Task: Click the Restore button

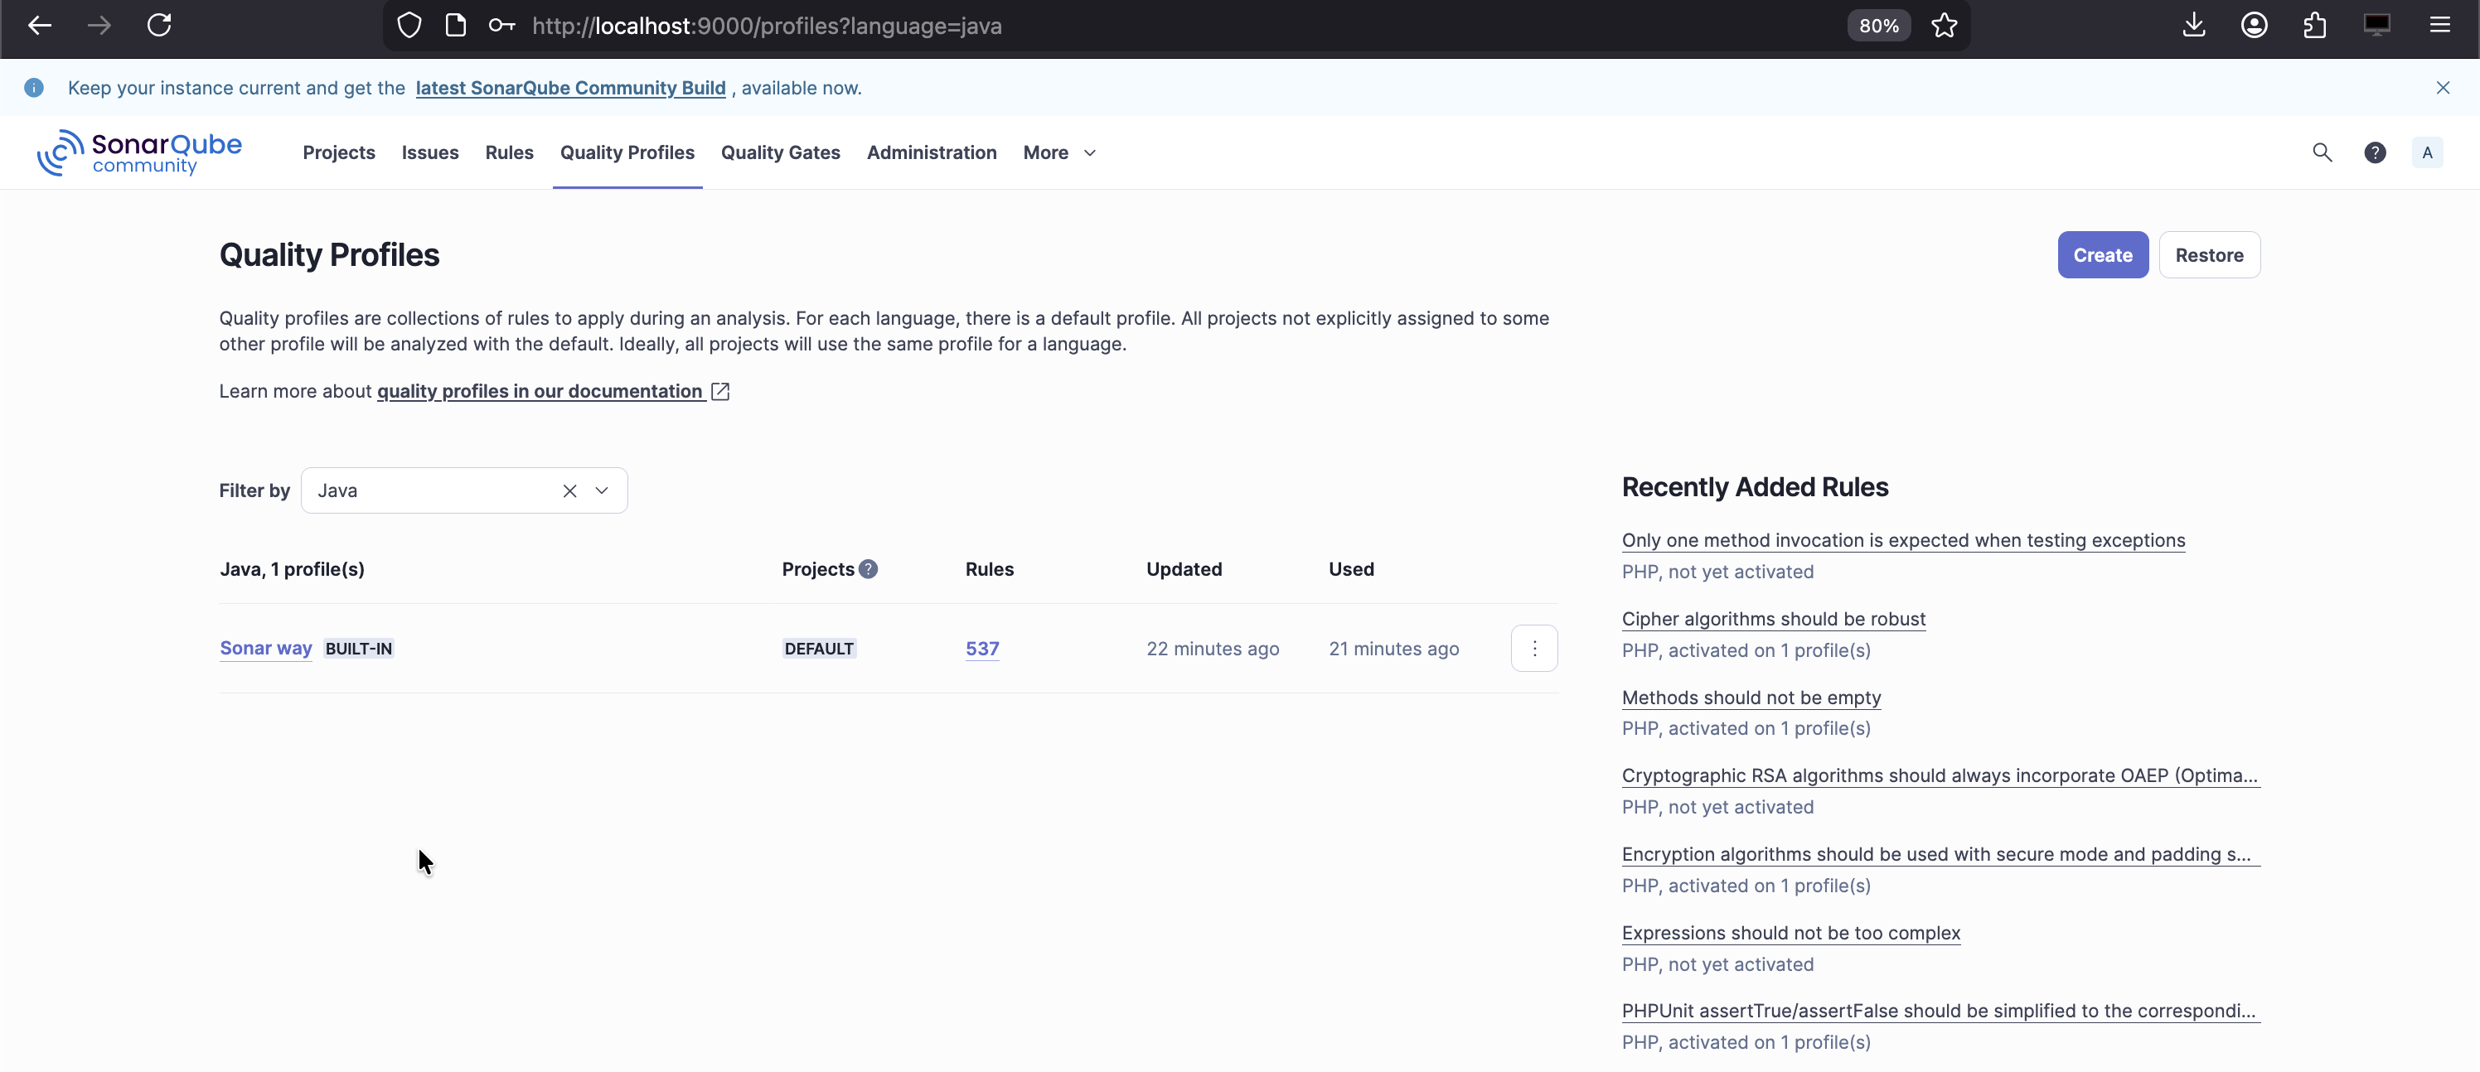Action: pyautogui.click(x=2208, y=255)
